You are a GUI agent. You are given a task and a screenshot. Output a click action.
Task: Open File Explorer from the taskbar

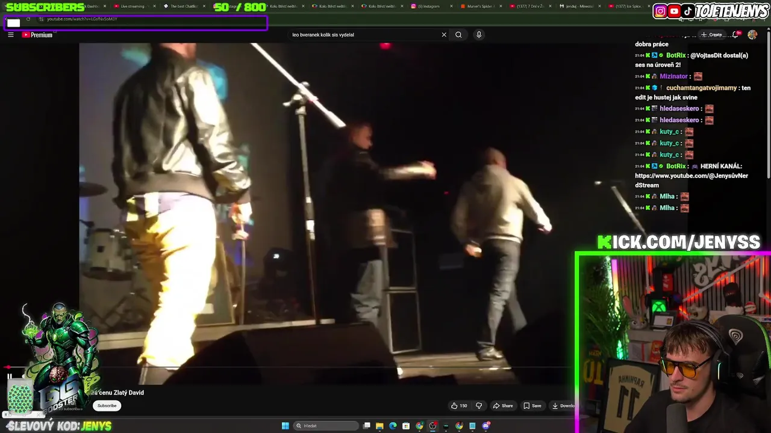(x=379, y=426)
